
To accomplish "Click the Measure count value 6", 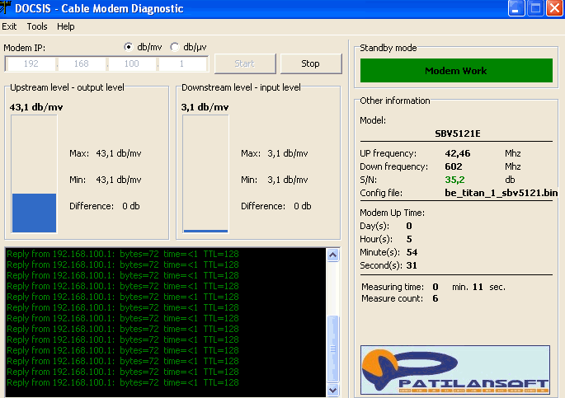I will (436, 298).
